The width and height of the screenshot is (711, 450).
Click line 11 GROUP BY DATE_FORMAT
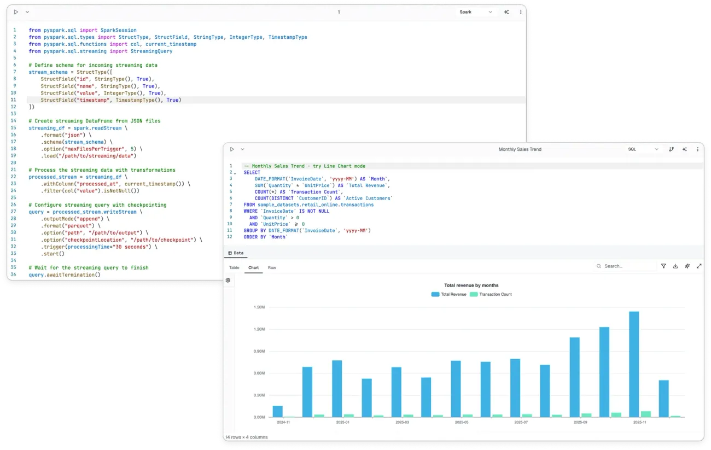point(307,231)
